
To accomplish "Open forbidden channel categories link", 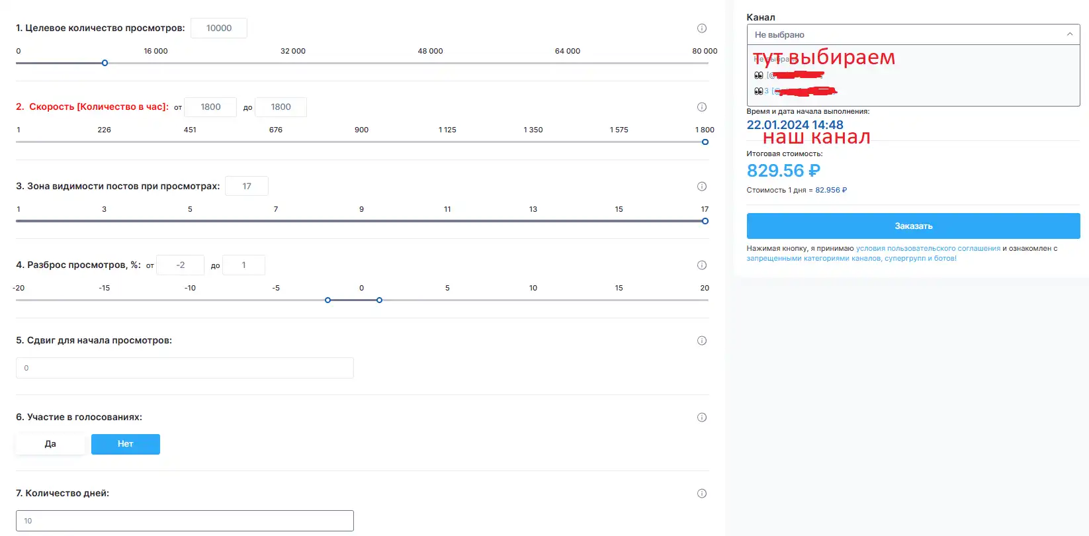I will [x=851, y=259].
